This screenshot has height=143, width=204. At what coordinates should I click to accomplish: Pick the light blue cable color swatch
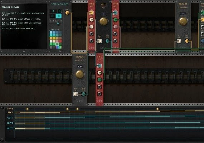tap(51, 32)
